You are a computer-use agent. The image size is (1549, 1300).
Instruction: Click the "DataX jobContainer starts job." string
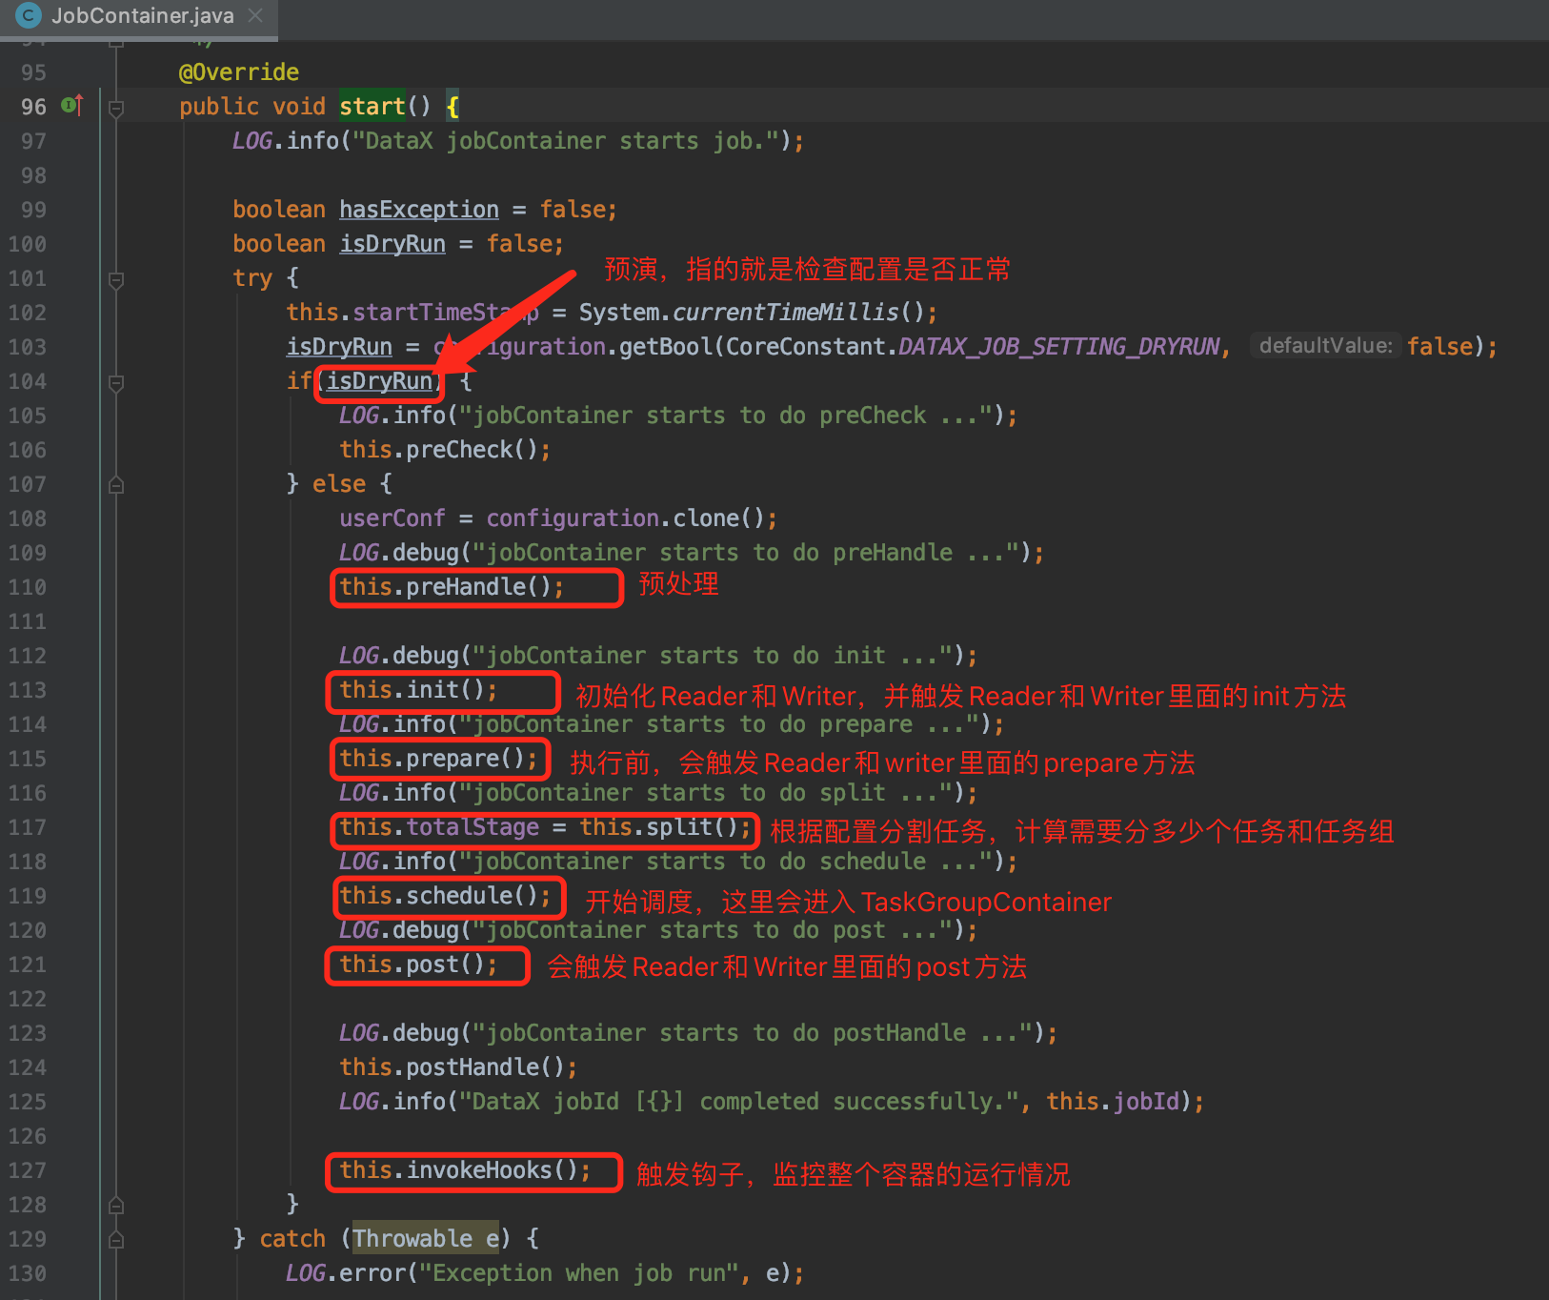pyautogui.click(x=567, y=141)
